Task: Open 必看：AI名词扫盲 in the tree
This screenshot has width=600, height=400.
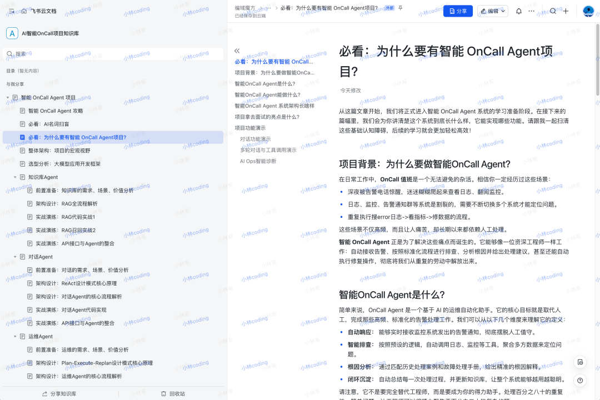Action: point(48,124)
